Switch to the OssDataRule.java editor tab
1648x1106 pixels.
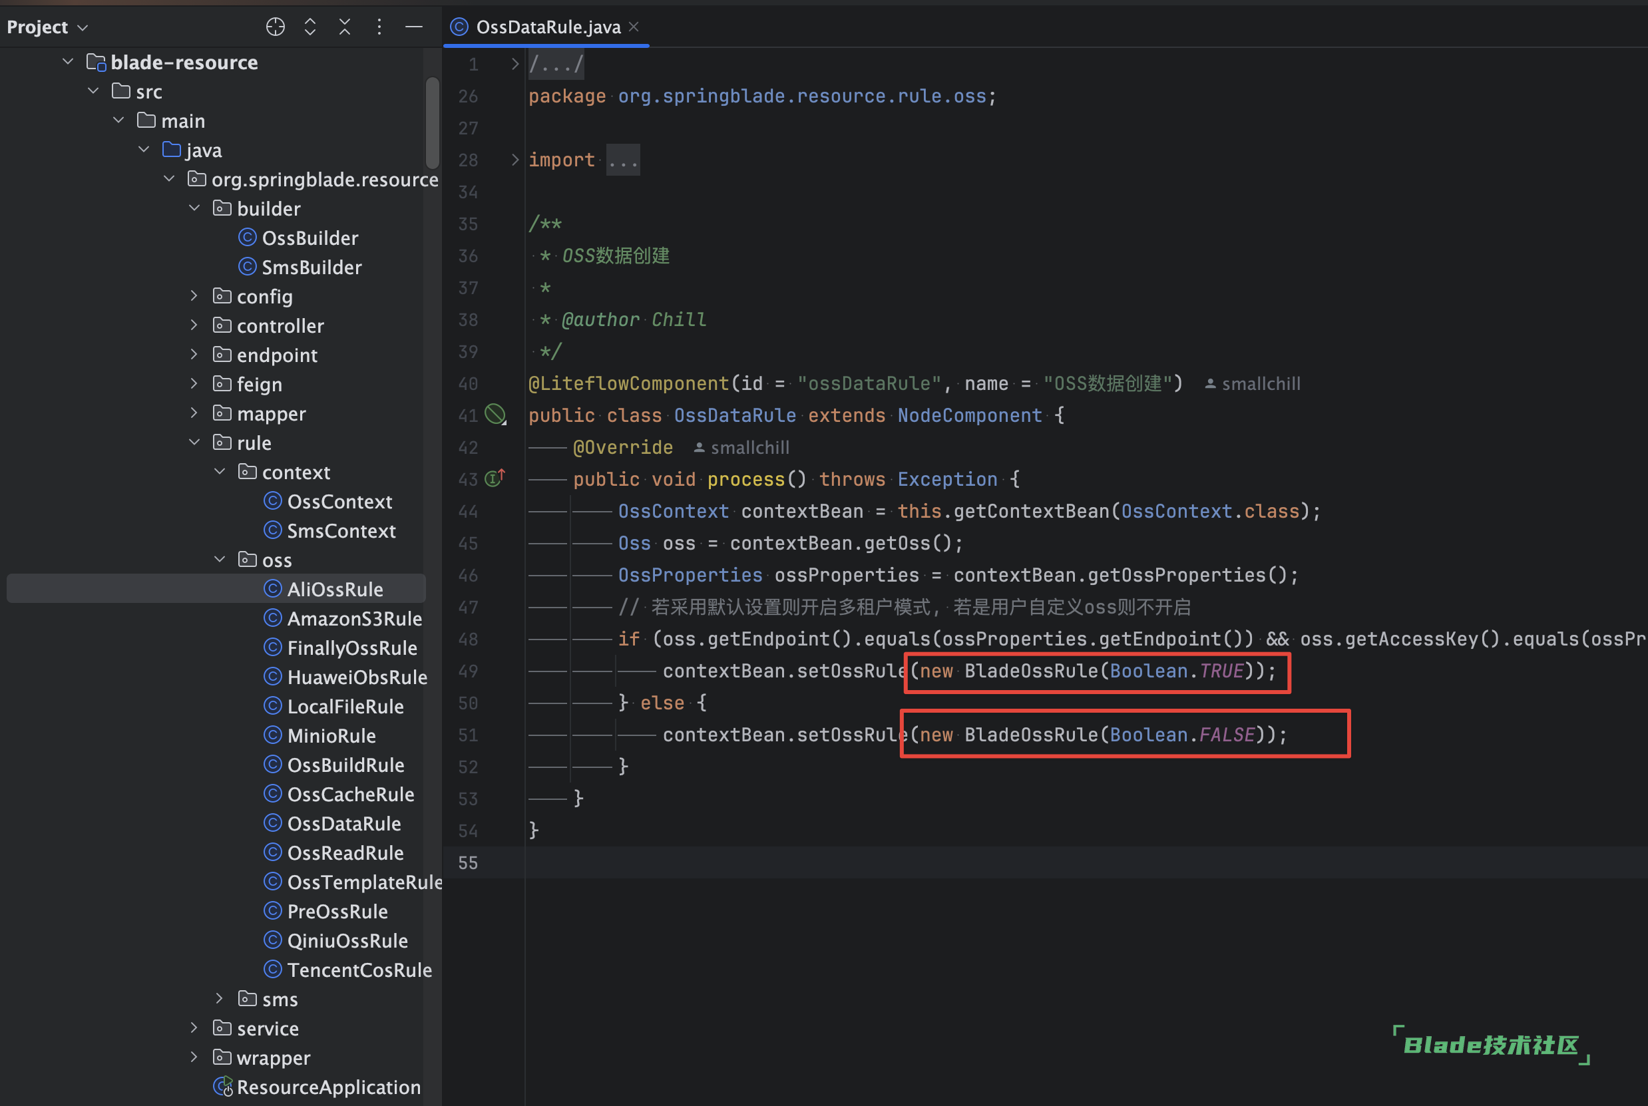coord(548,27)
